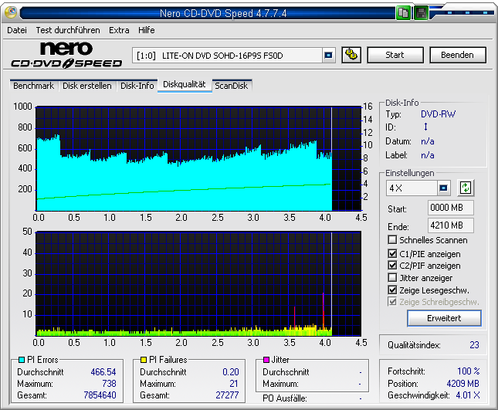Click the yellow PI Failures legend square
The image size is (498, 410).
[144, 360]
